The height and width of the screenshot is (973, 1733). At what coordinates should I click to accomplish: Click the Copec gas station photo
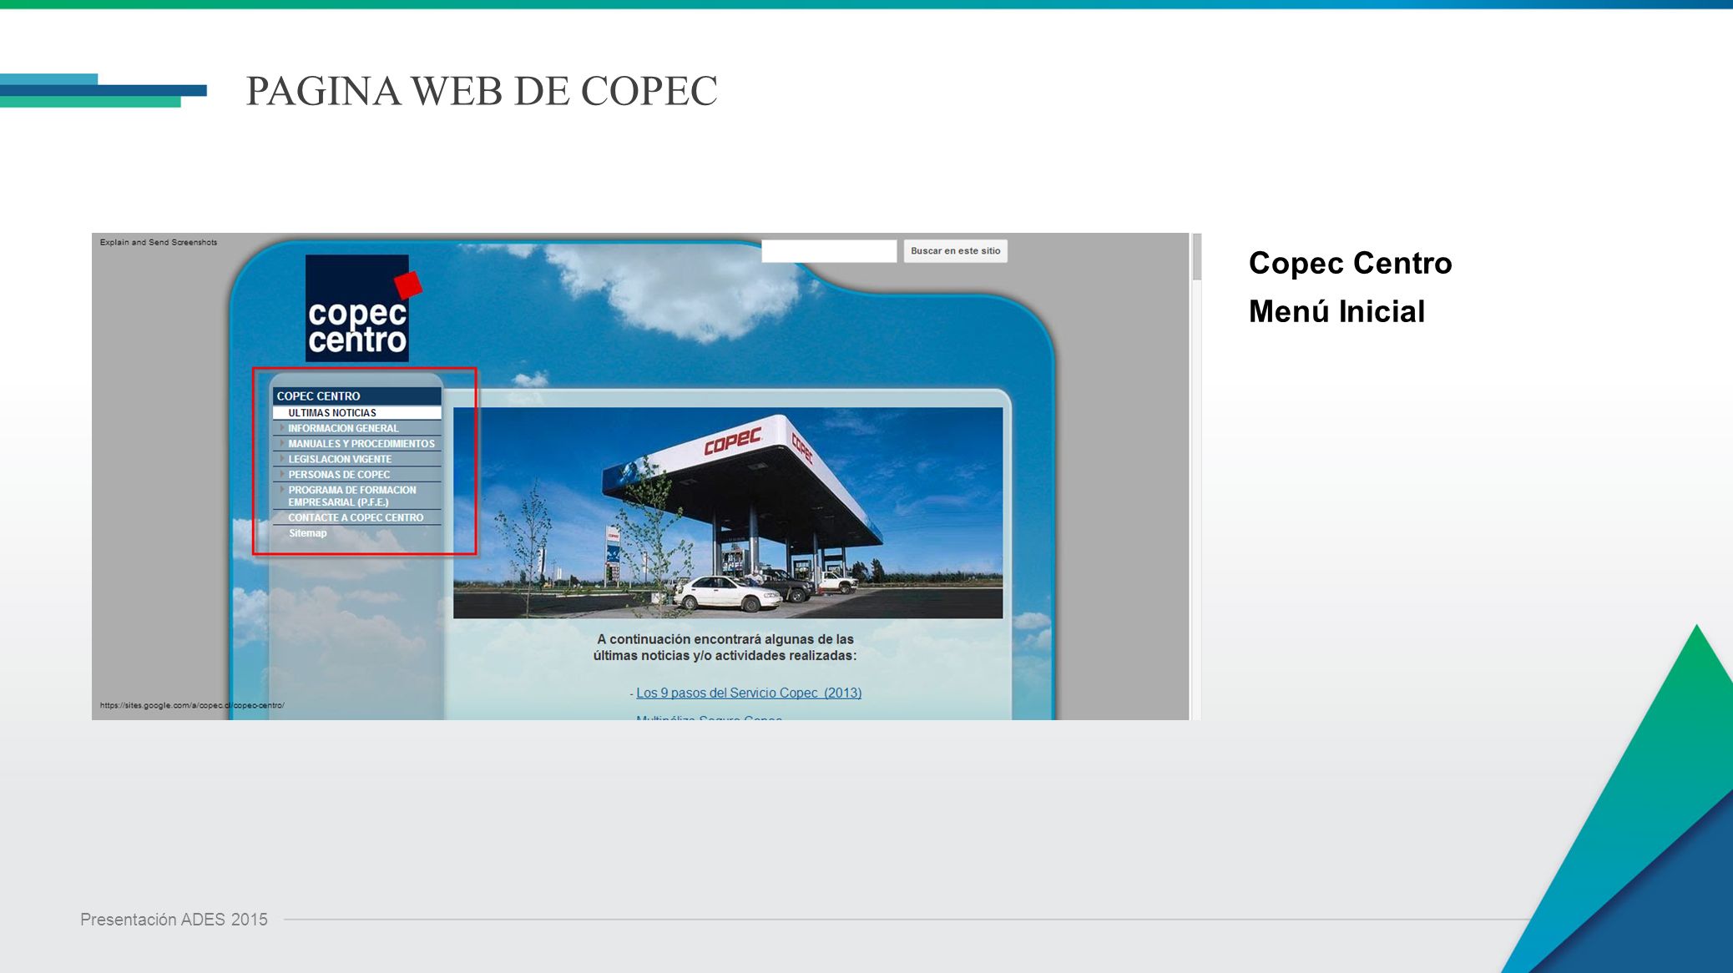(728, 512)
